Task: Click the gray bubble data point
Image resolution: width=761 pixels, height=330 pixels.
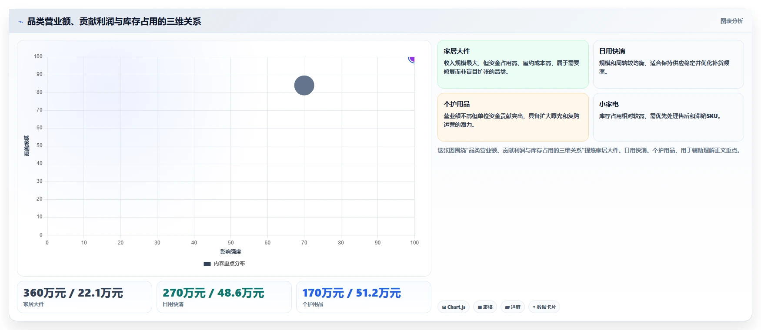Action: click(x=304, y=86)
